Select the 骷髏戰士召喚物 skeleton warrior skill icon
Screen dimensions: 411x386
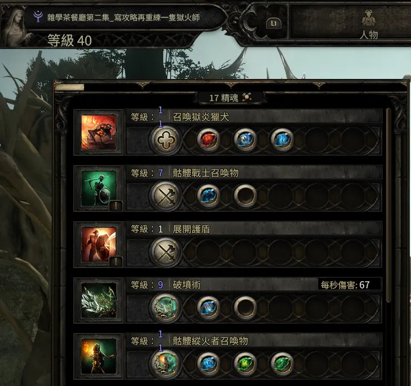click(x=98, y=189)
